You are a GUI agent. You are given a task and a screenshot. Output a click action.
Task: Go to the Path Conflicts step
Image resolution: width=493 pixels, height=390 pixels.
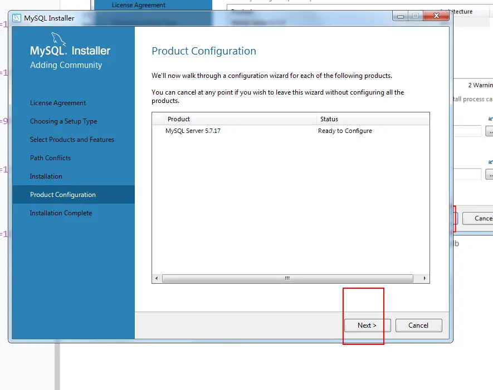point(50,158)
